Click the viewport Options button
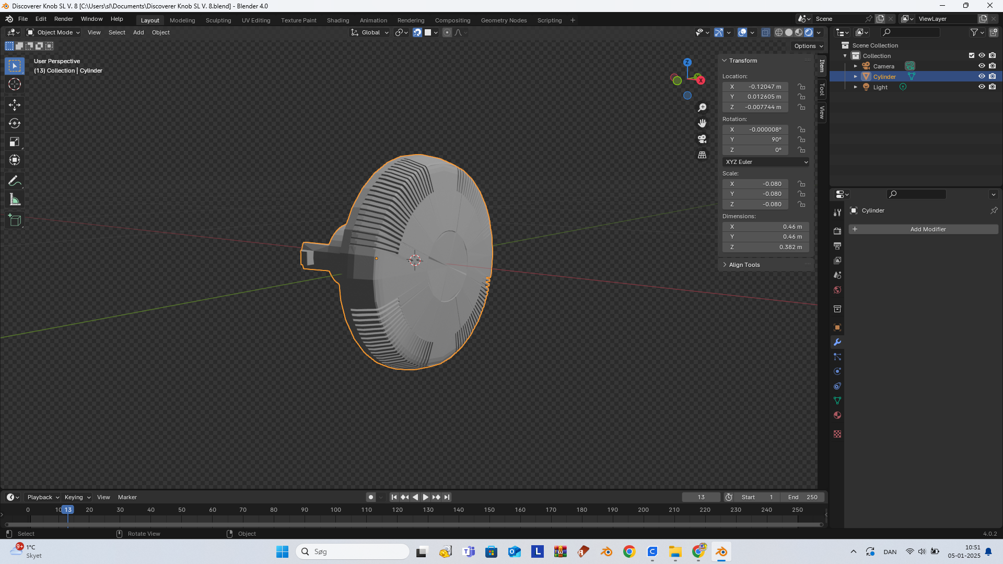The height and width of the screenshot is (564, 1003). (808, 46)
